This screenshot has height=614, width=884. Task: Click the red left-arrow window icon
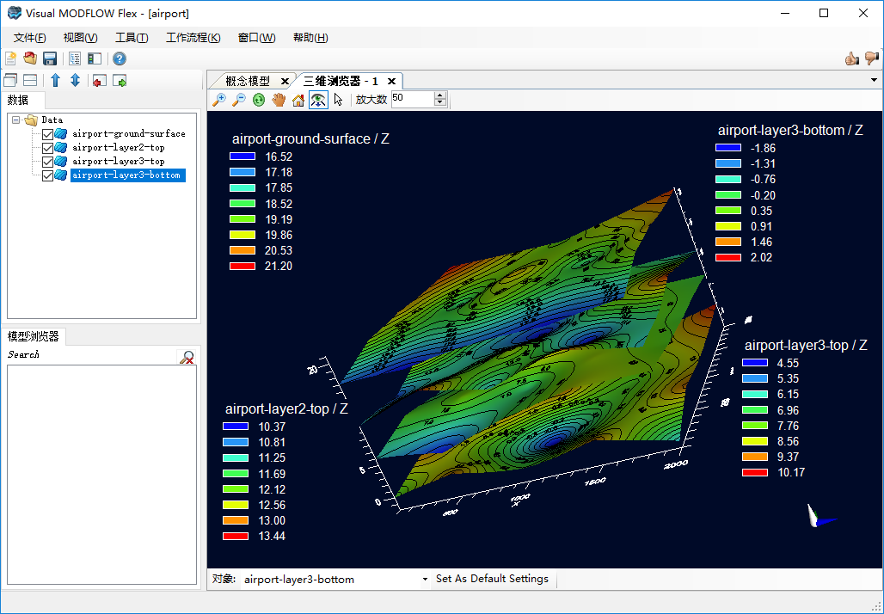coord(100,81)
